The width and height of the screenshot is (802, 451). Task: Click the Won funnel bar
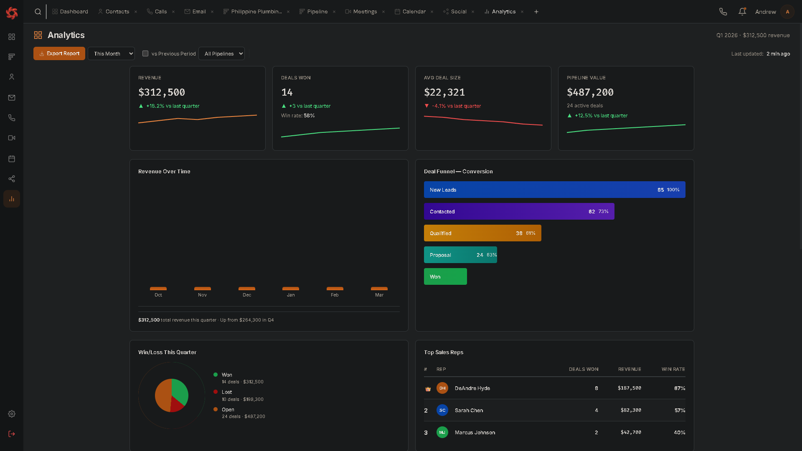point(445,276)
